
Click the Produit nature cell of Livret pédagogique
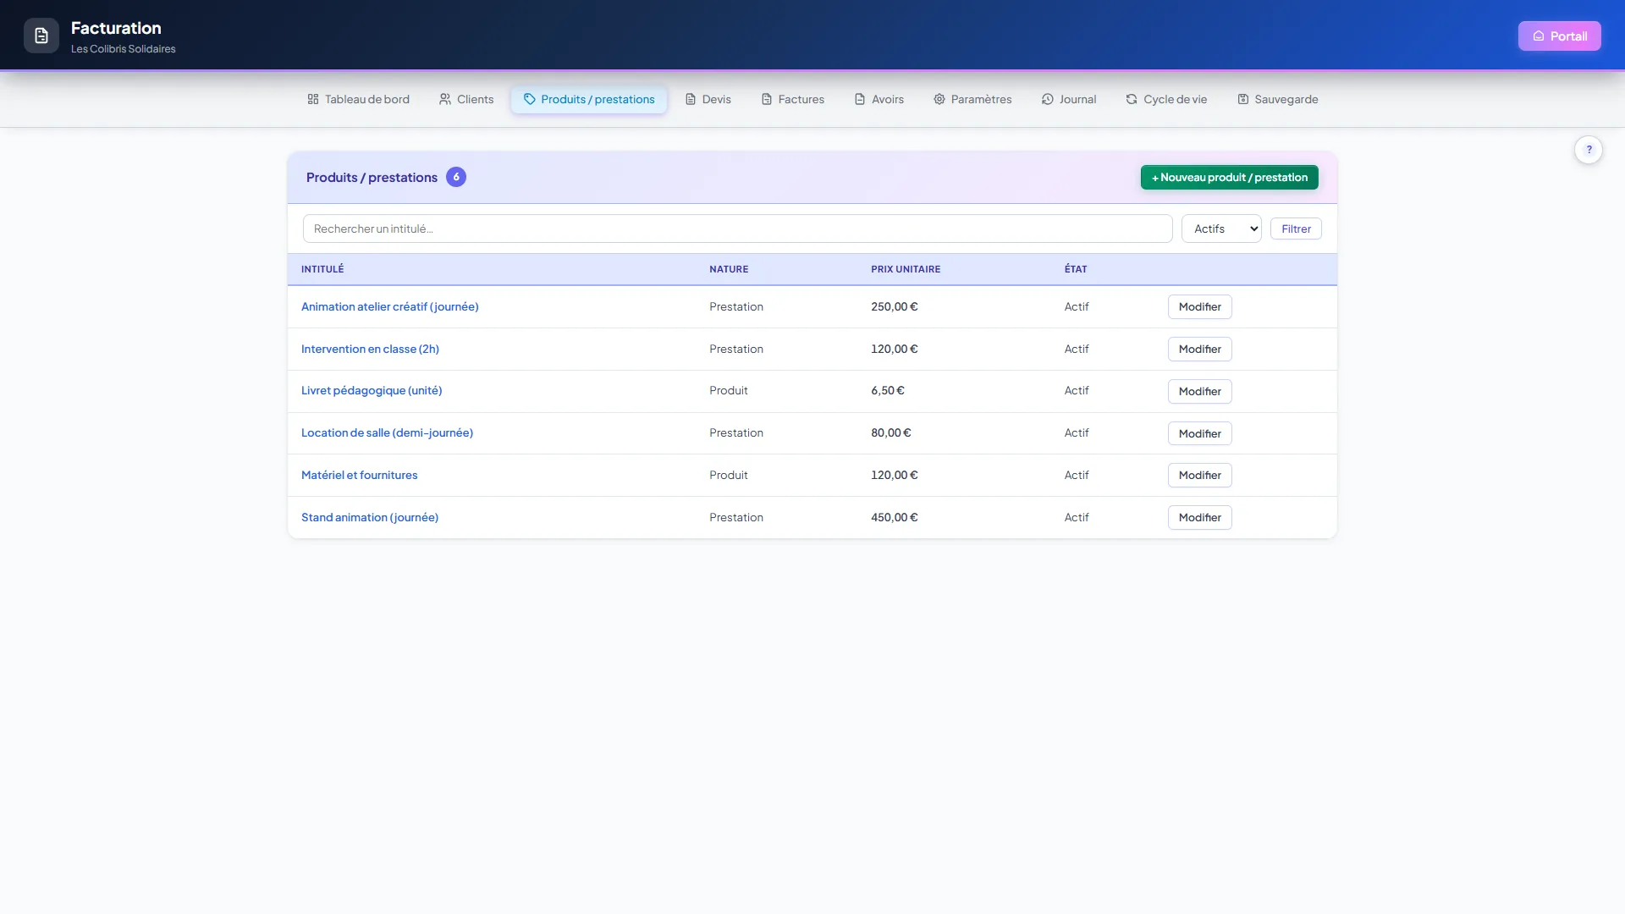(728, 390)
